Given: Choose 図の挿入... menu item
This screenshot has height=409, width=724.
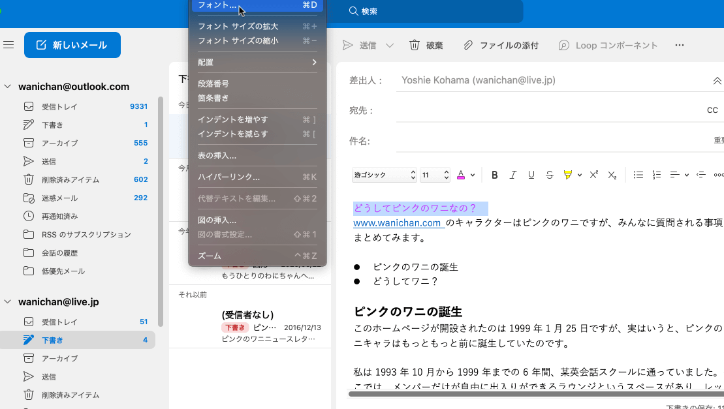Looking at the screenshot, I should coord(257,220).
